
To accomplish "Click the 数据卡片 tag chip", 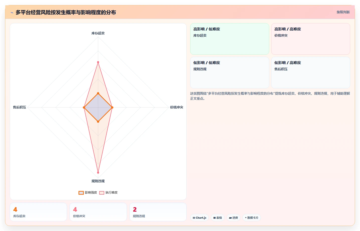I will click(x=251, y=218).
